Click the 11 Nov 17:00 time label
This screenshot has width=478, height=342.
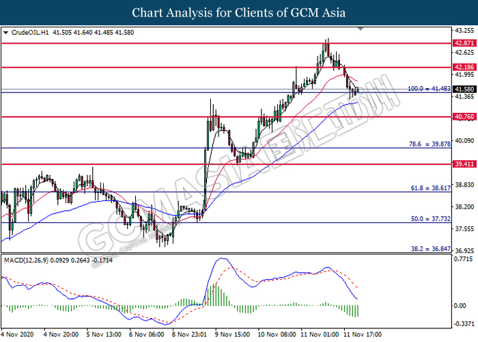(x=363, y=334)
